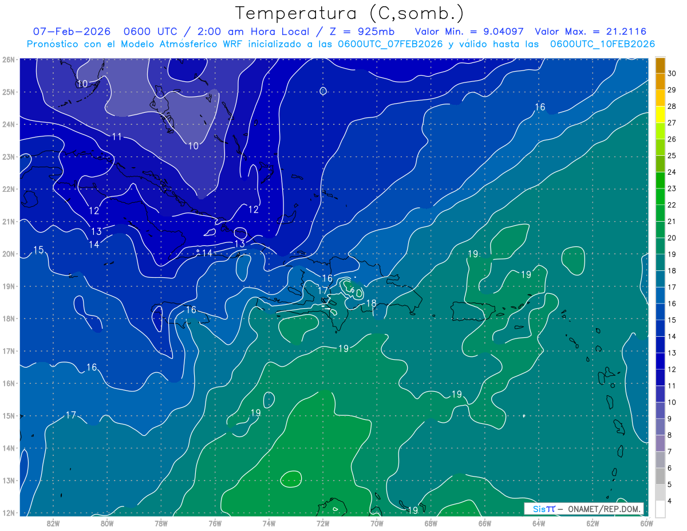Click the '19N' latitude axis label

point(9,286)
